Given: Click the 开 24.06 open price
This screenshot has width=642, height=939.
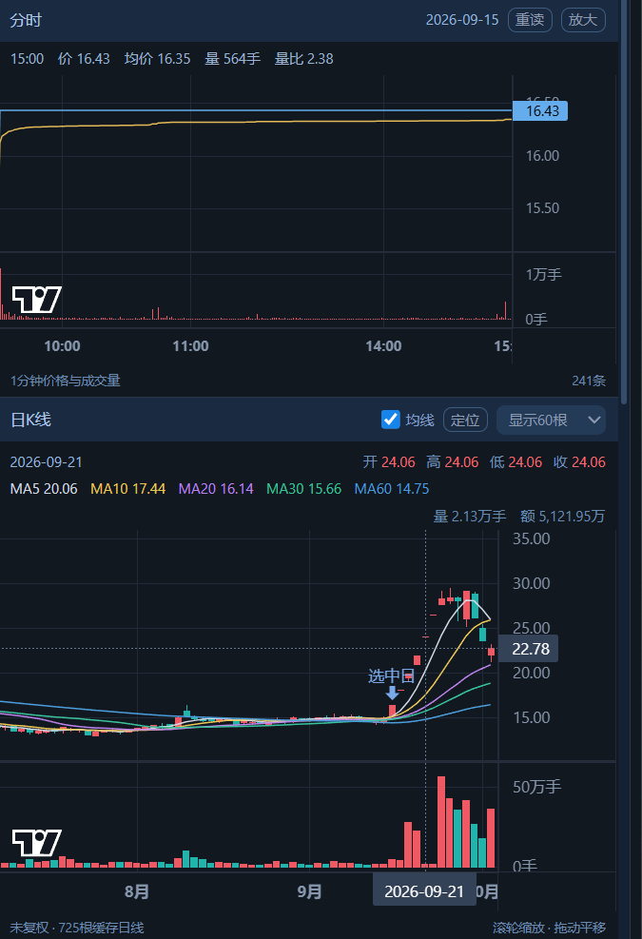Looking at the screenshot, I should tap(389, 462).
